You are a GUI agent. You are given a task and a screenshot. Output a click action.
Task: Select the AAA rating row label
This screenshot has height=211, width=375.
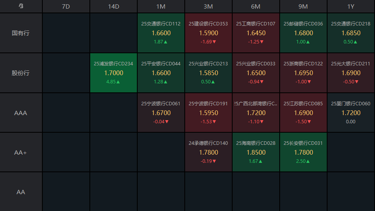coord(21,113)
